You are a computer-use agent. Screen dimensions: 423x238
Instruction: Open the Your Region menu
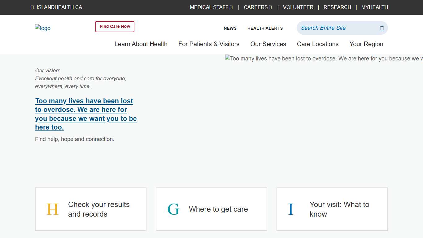click(366, 44)
